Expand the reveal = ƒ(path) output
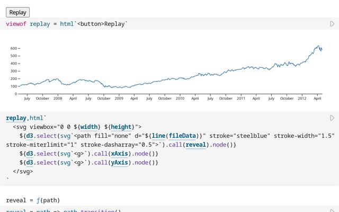This screenshot has height=212, width=339. [x=33, y=200]
